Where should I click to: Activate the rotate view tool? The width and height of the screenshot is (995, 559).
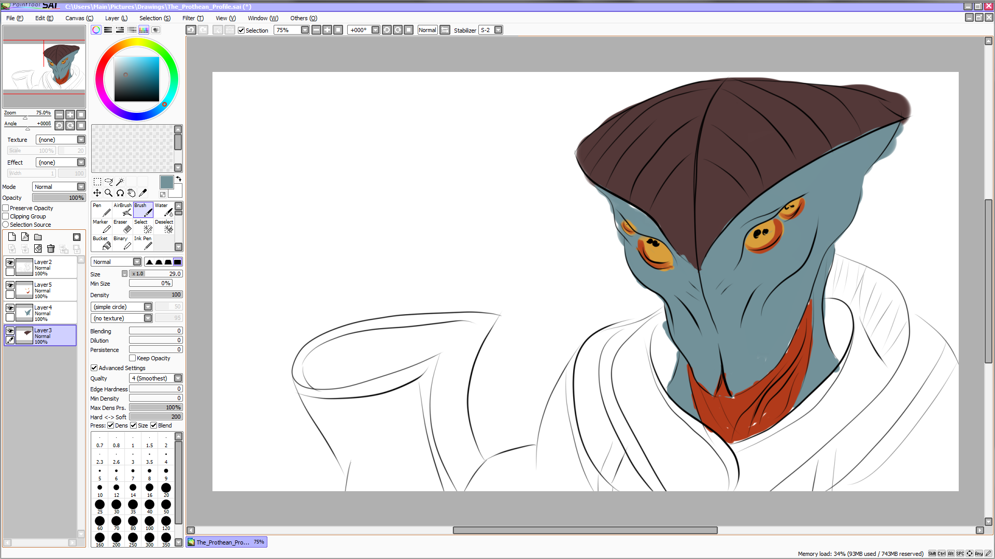tap(120, 193)
